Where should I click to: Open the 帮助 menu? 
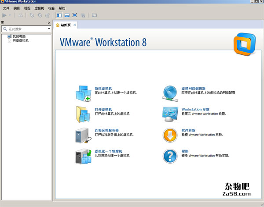(x=62, y=8)
